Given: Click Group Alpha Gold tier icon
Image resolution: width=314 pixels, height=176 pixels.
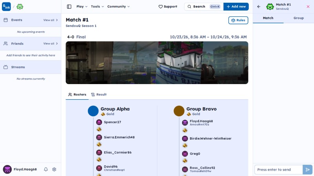Looking at the screenshot, I should click(103, 114).
